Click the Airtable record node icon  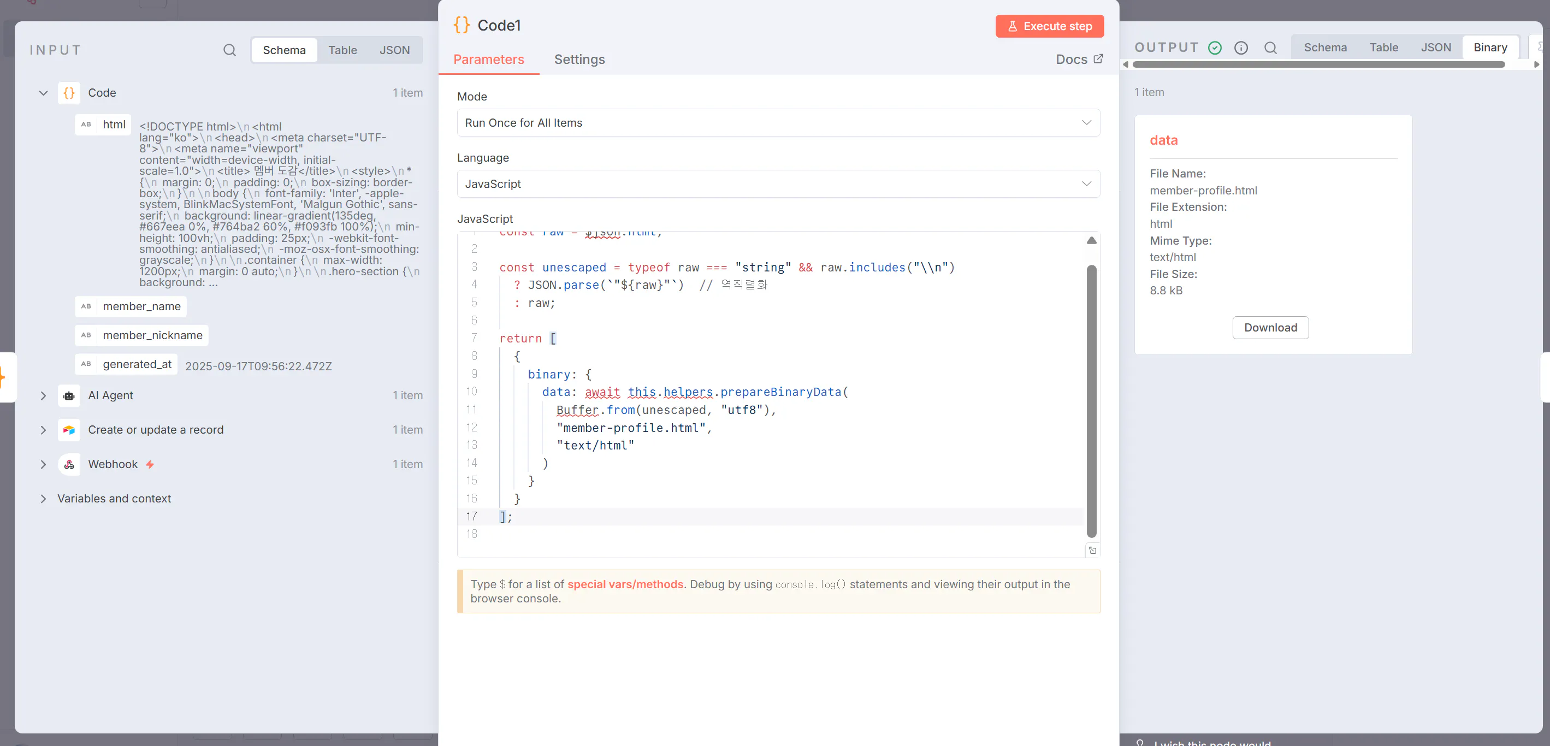[x=69, y=430]
